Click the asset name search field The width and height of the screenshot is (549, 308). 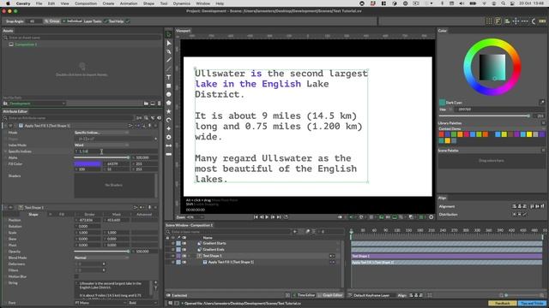[82, 38]
